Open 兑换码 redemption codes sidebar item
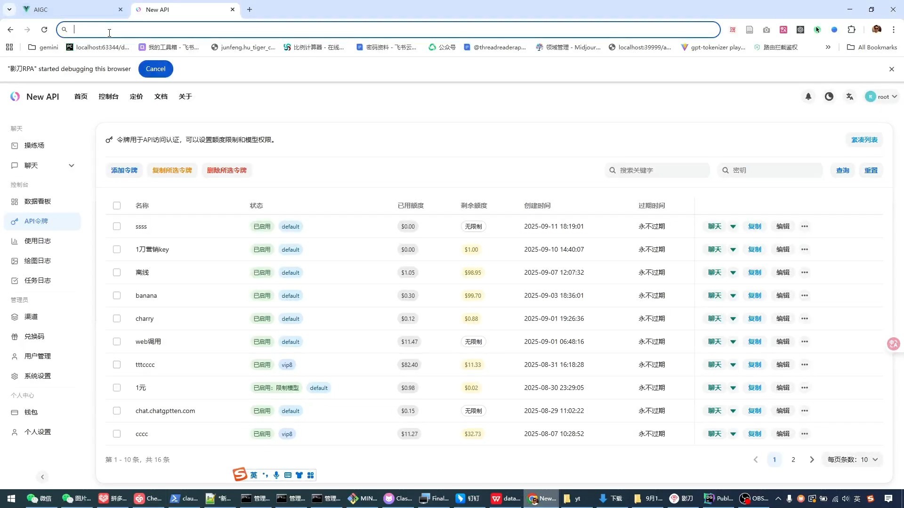This screenshot has height=508, width=904. point(34,336)
